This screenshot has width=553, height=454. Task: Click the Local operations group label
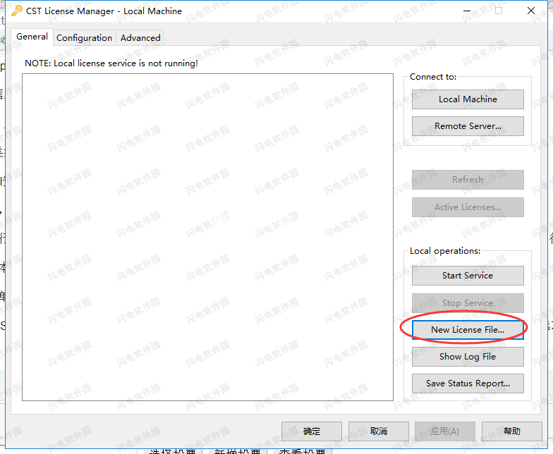445,251
